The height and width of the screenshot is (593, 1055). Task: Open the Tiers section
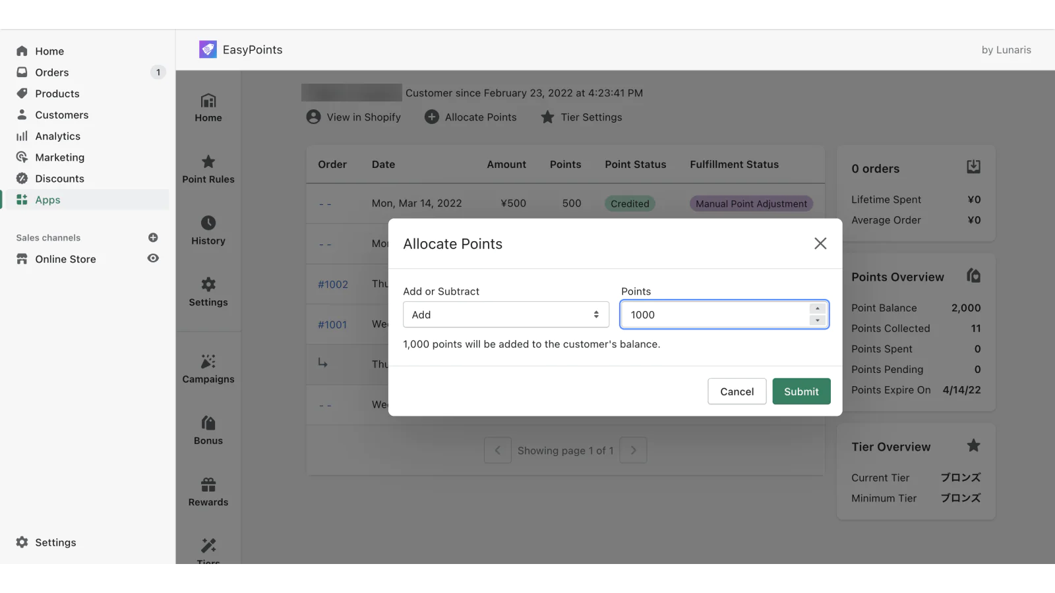tap(208, 552)
